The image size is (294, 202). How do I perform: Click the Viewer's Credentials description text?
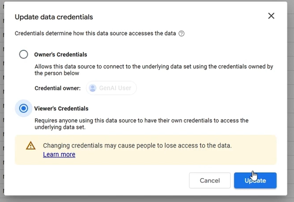(142, 124)
